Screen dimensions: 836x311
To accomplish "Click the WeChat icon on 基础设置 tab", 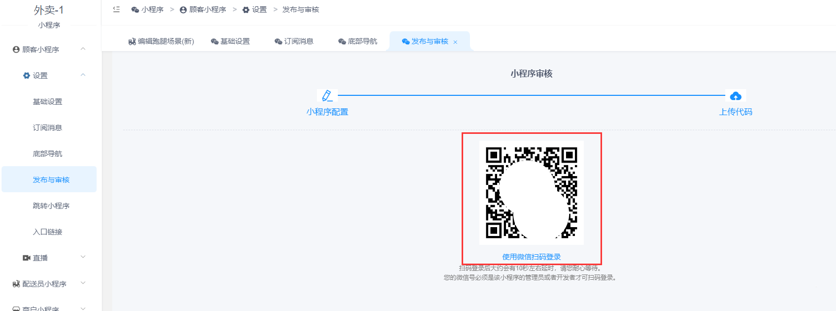I will 215,42.
